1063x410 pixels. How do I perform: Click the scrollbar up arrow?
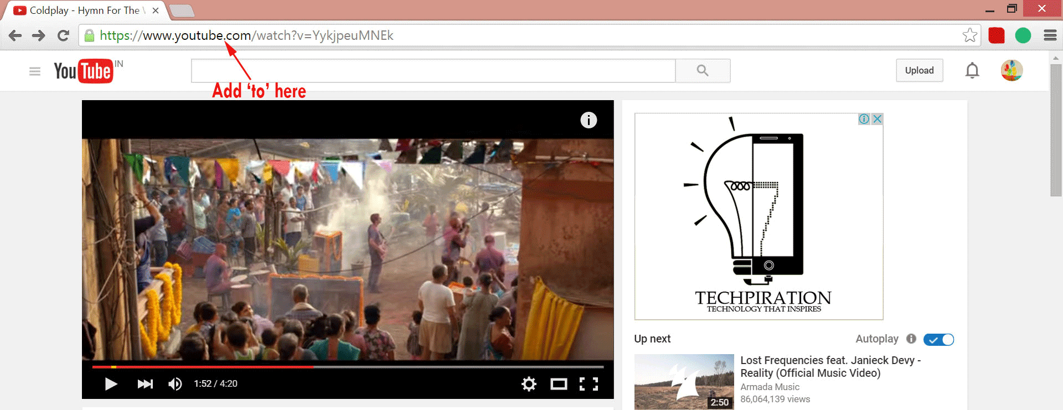click(1056, 58)
